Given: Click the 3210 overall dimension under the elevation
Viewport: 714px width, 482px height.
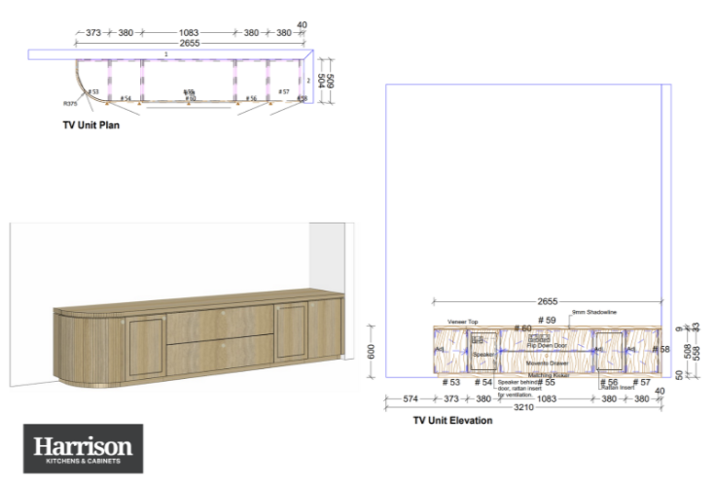Looking at the screenshot, I should tap(523, 407).
